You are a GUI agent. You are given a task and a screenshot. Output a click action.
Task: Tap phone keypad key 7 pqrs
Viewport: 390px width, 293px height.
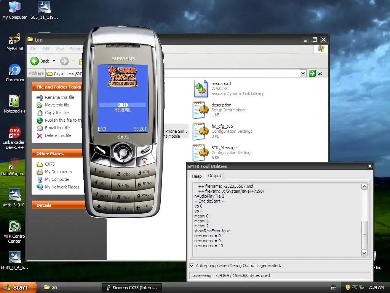(x=101, y=195)
